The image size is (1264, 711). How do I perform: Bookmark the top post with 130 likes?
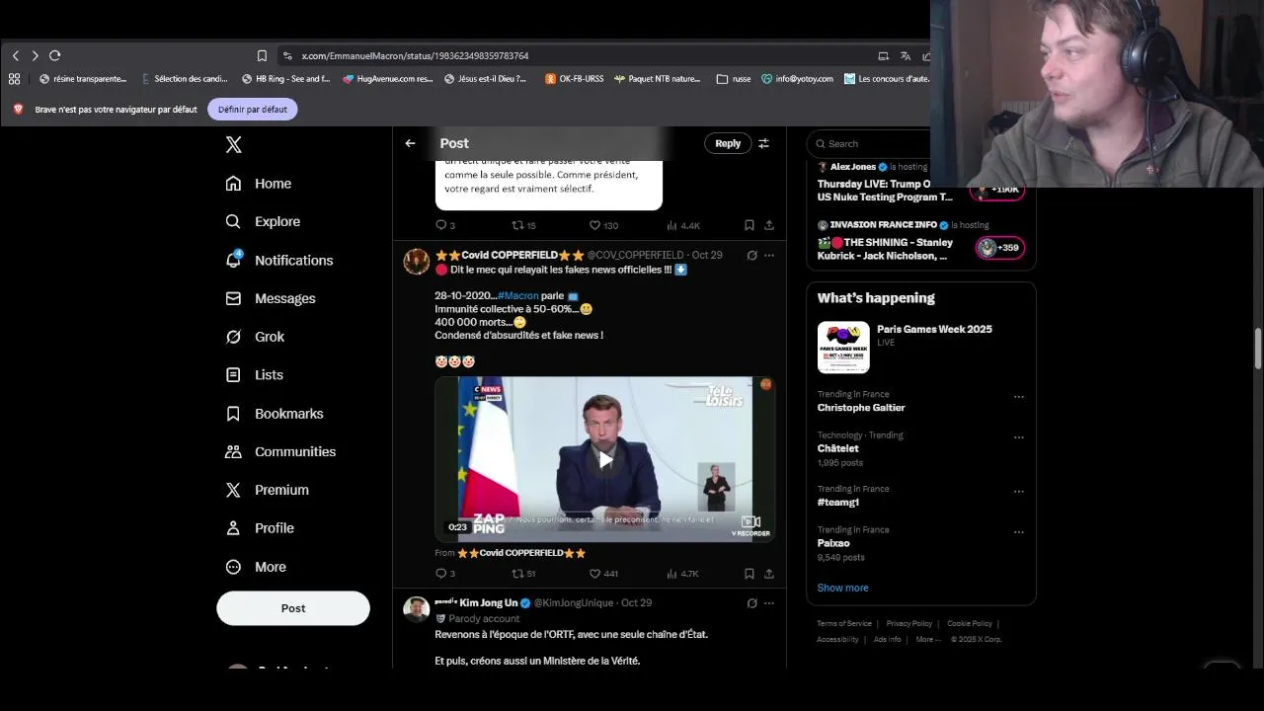(750, 225)
